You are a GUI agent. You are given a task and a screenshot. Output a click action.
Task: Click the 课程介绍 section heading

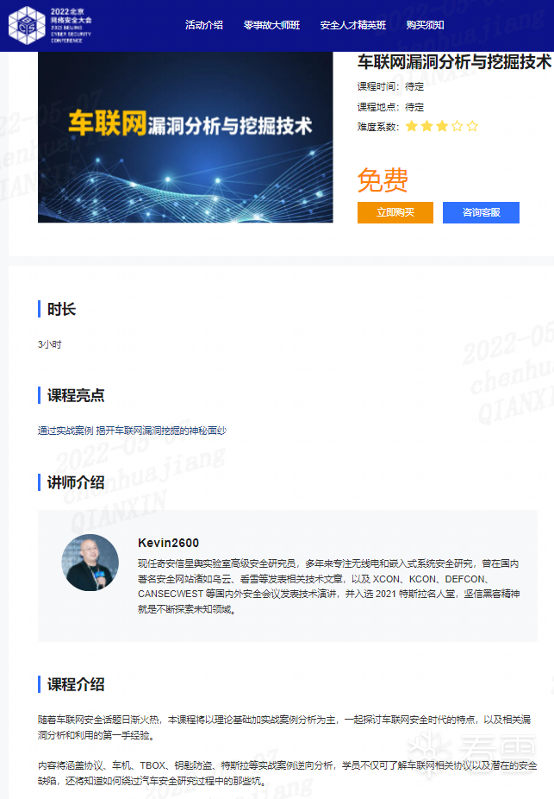(x=76, y=684)
